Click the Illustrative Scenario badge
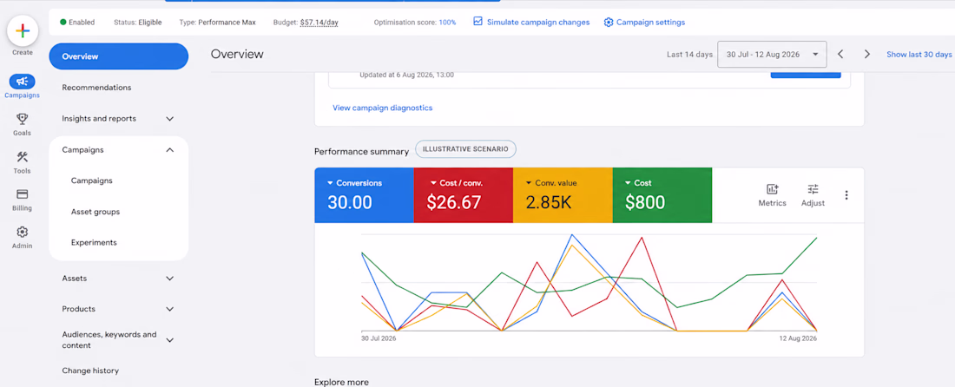This screenshot has width=955, height=387. [x=465, y=150]
